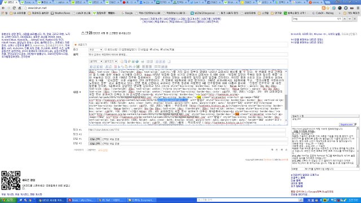
Task: Click the blank document icon in editor toolbar
Action: coord(169,61)
